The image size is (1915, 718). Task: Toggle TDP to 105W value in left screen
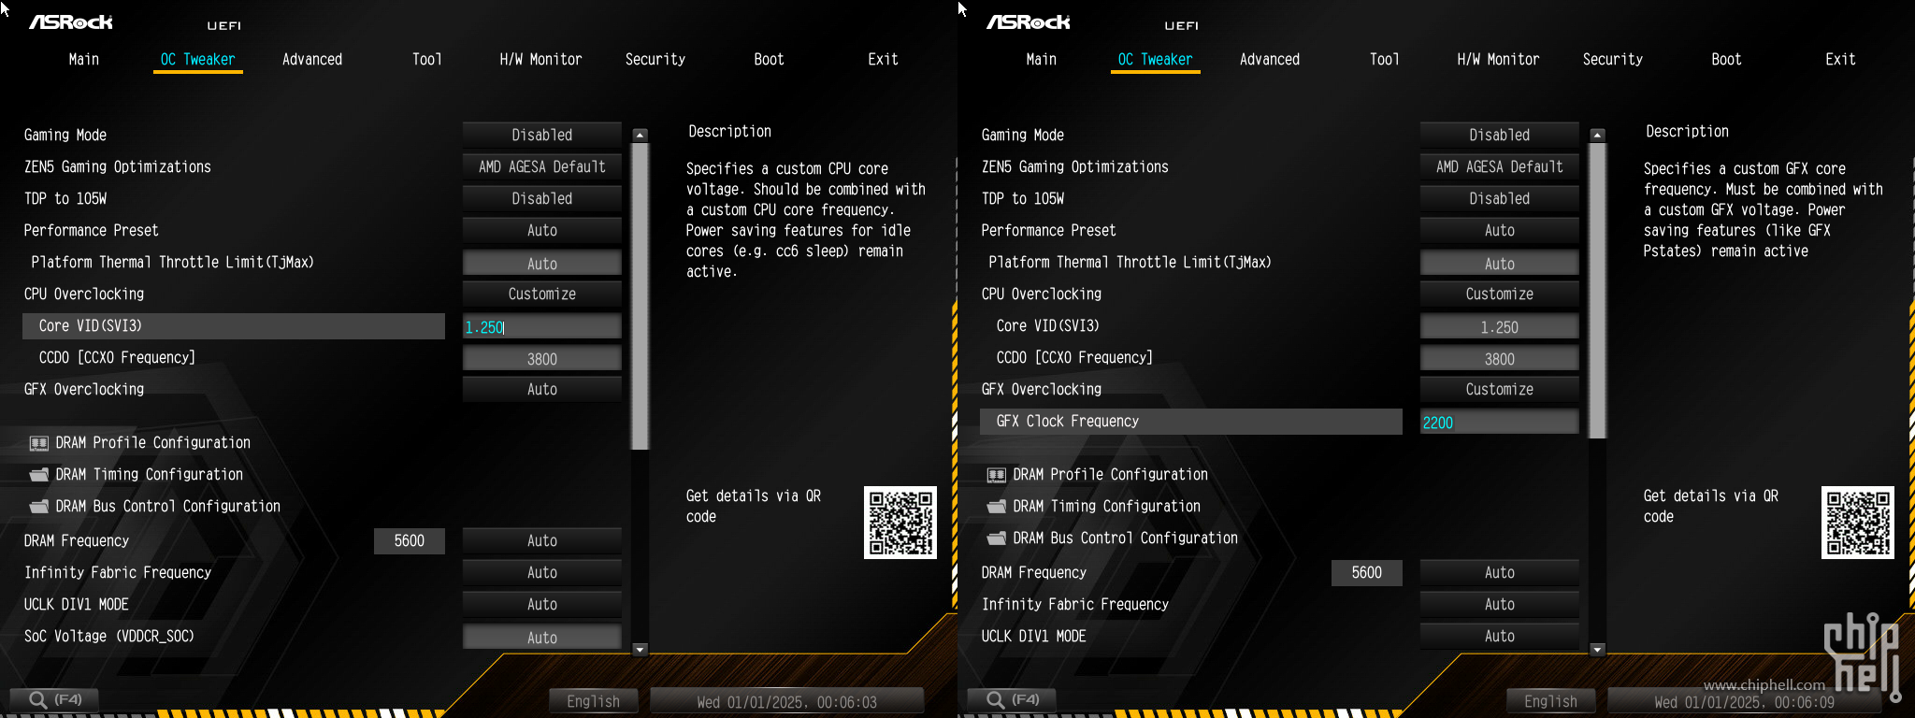541,199
